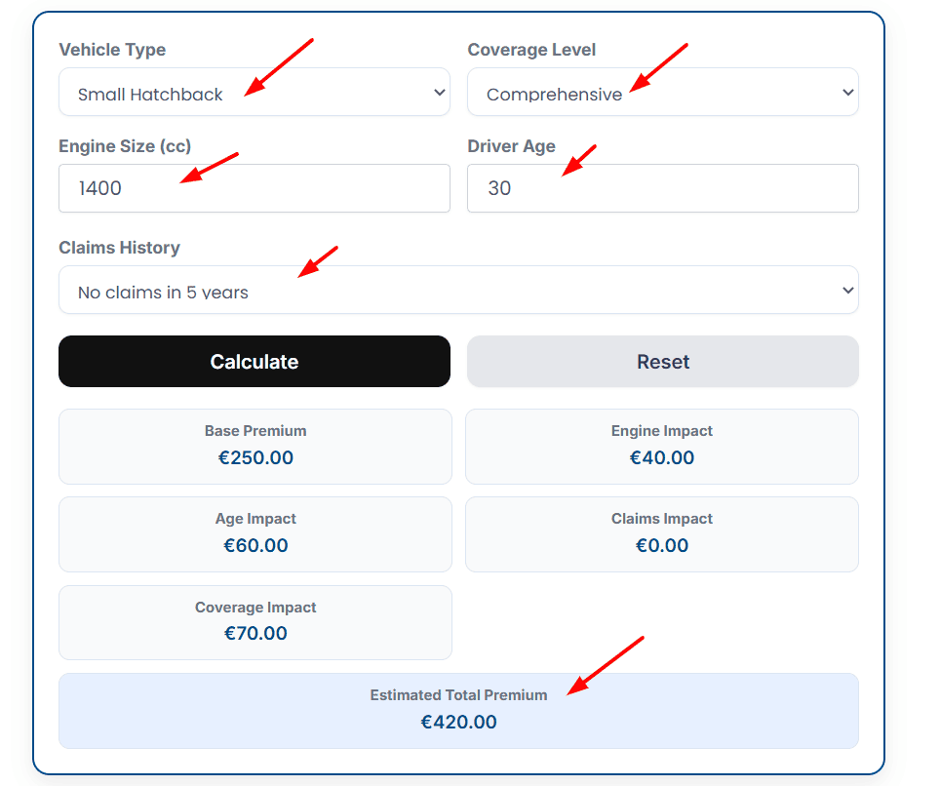Click inside the Engine Size input field

tap(254, 188)
